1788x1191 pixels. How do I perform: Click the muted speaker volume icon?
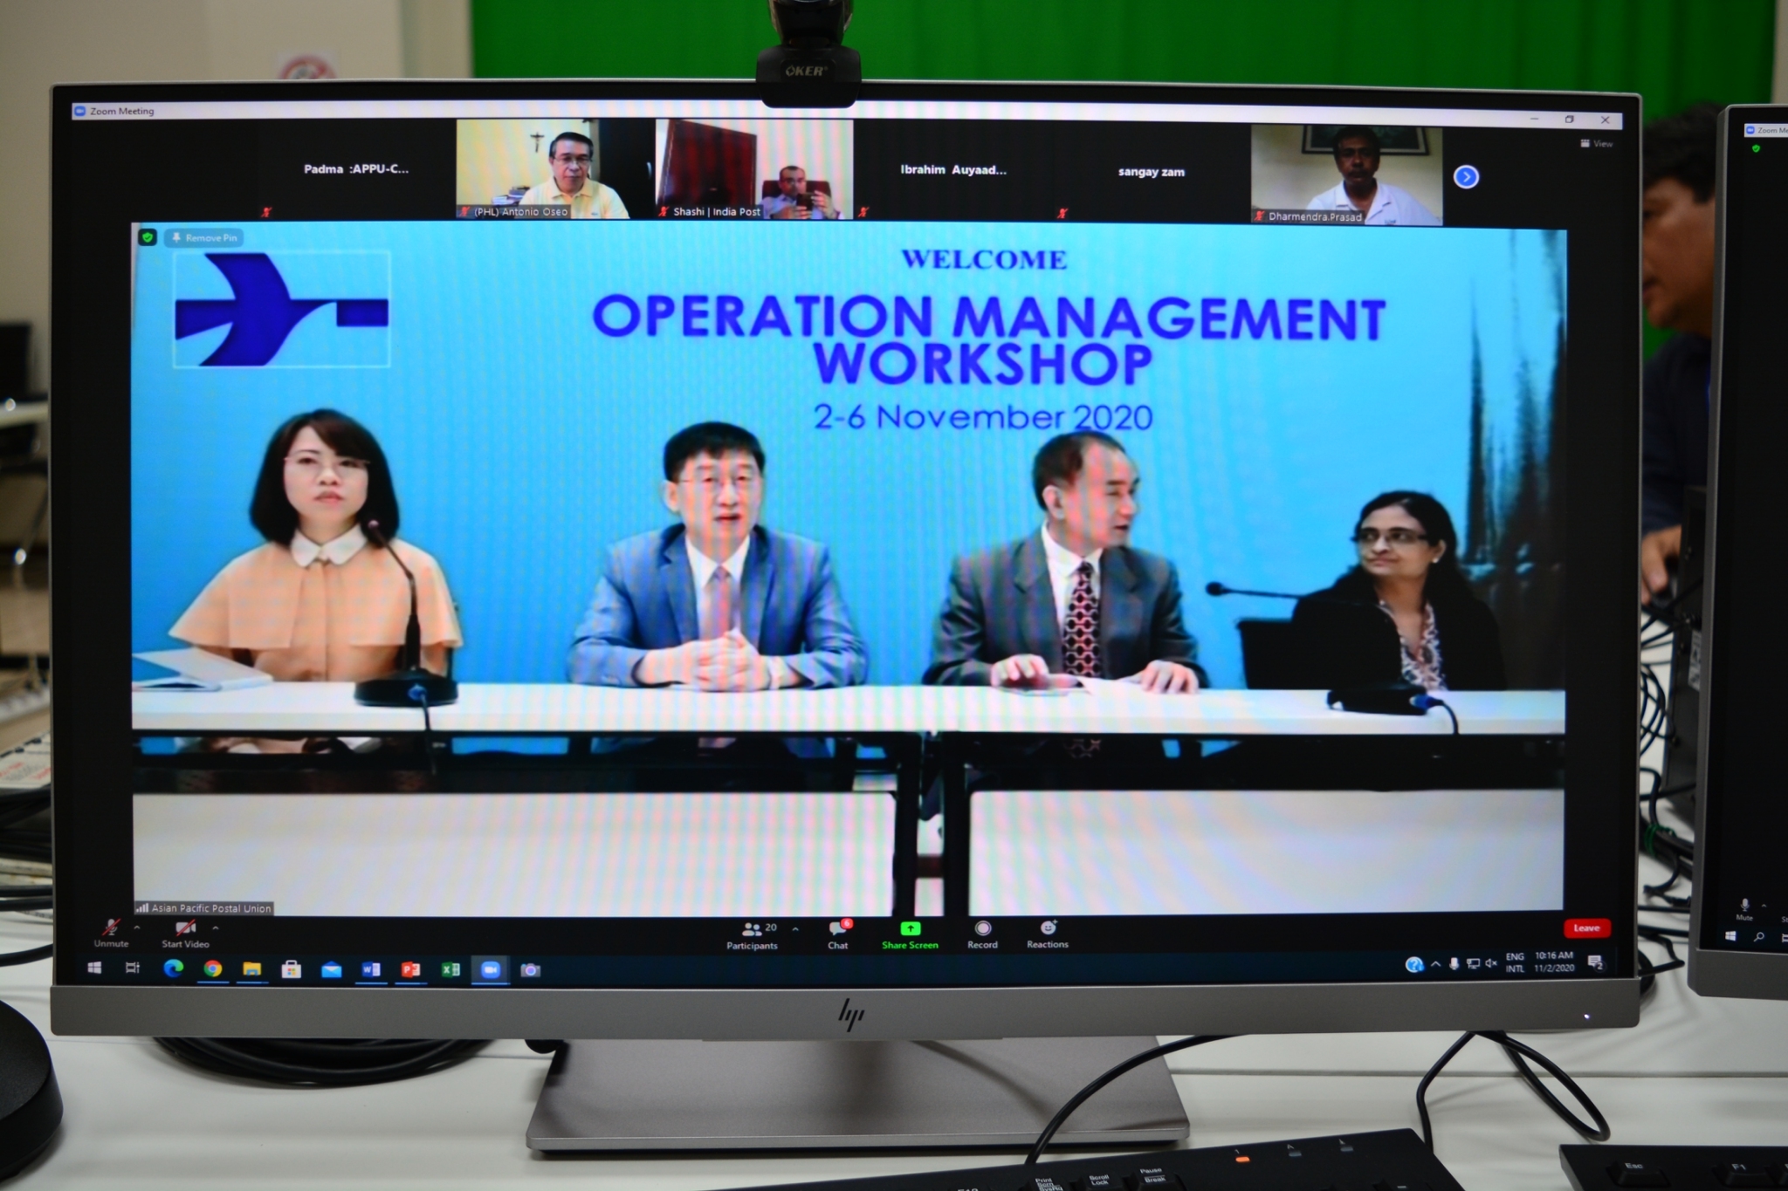(x=1491, y=963)
